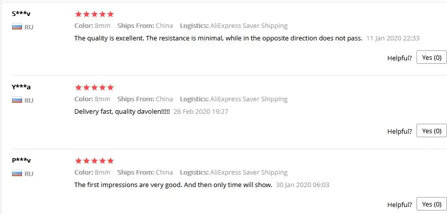
Task: Click the five-star rating on P***v's review
Action: click(x=94, y=161)
